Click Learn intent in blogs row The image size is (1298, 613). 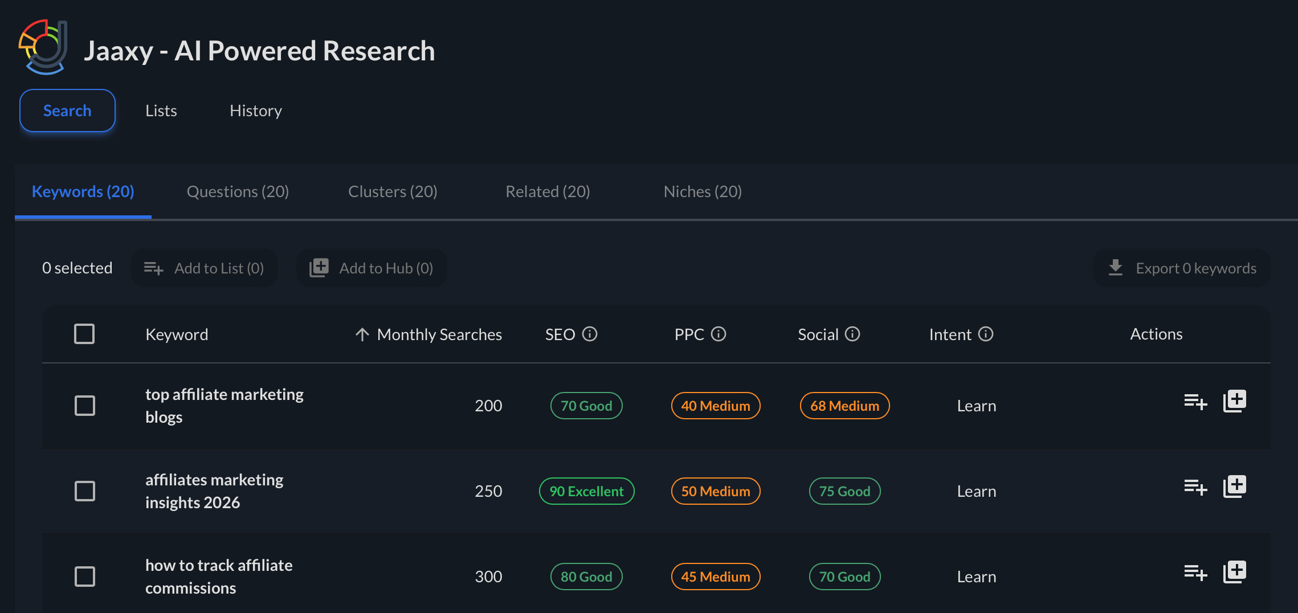977,406
